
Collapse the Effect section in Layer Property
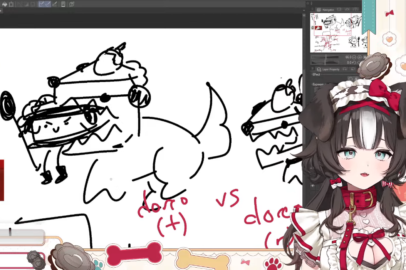(316, 75)
